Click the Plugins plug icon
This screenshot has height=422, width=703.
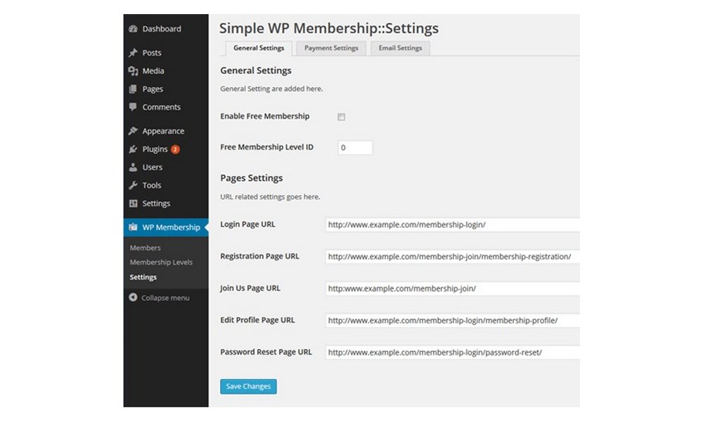(133, 149)
